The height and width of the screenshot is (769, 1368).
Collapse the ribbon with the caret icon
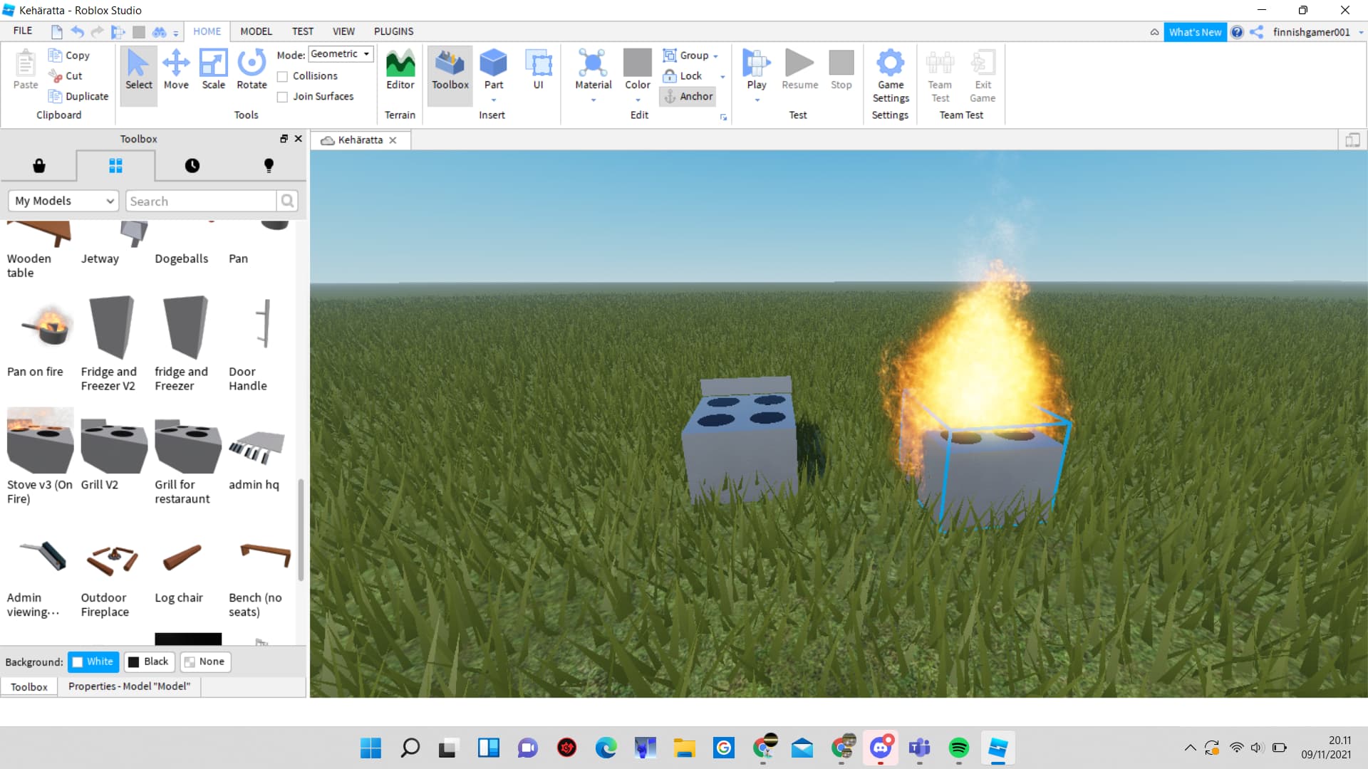click(1154, 32)
